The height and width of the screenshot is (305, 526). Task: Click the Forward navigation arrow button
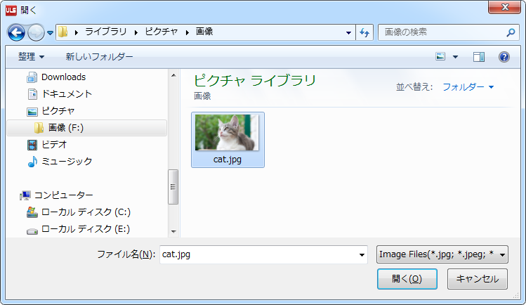pyautogui.click(x=37, y=32)
